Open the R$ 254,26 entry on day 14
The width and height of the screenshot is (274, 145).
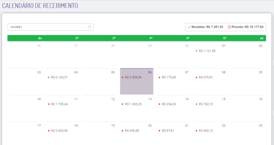point(169,104)
